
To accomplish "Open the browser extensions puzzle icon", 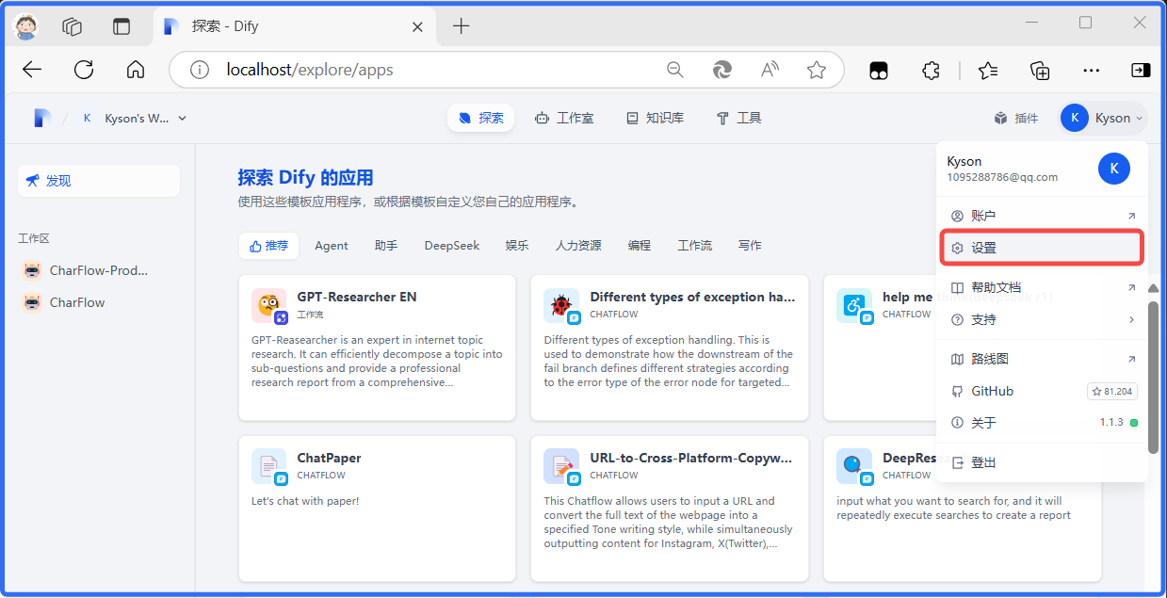I will 931,70.
